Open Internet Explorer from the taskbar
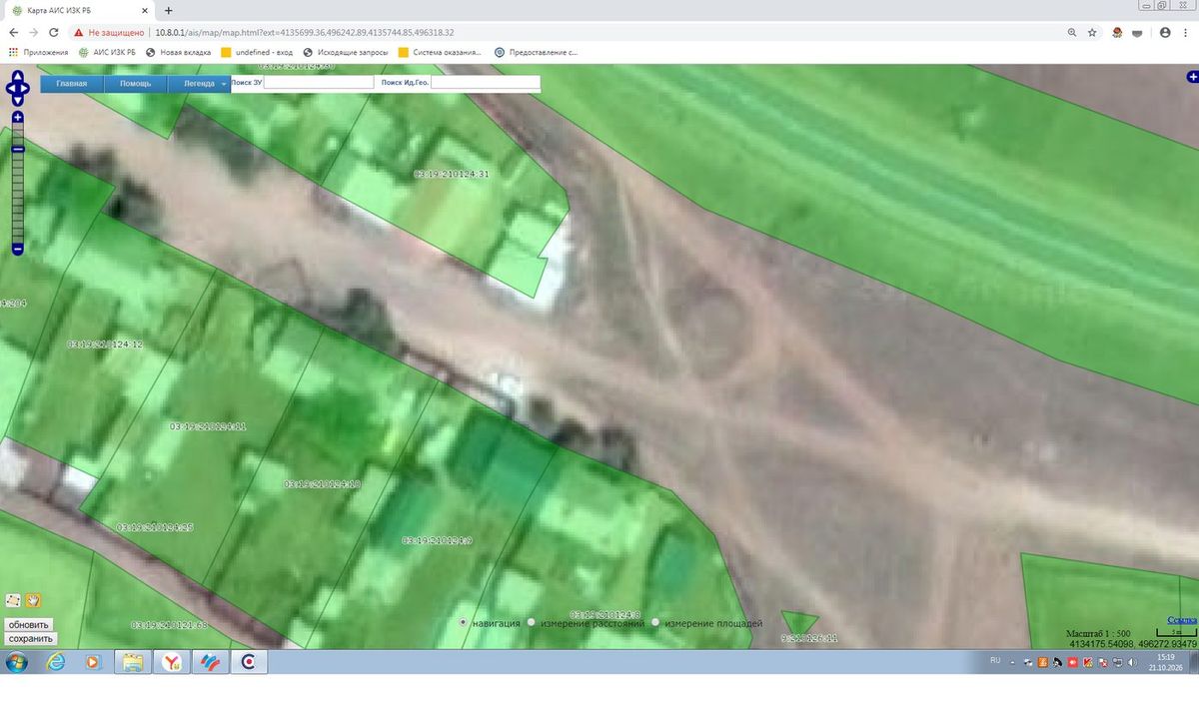 tap(55, 661)
